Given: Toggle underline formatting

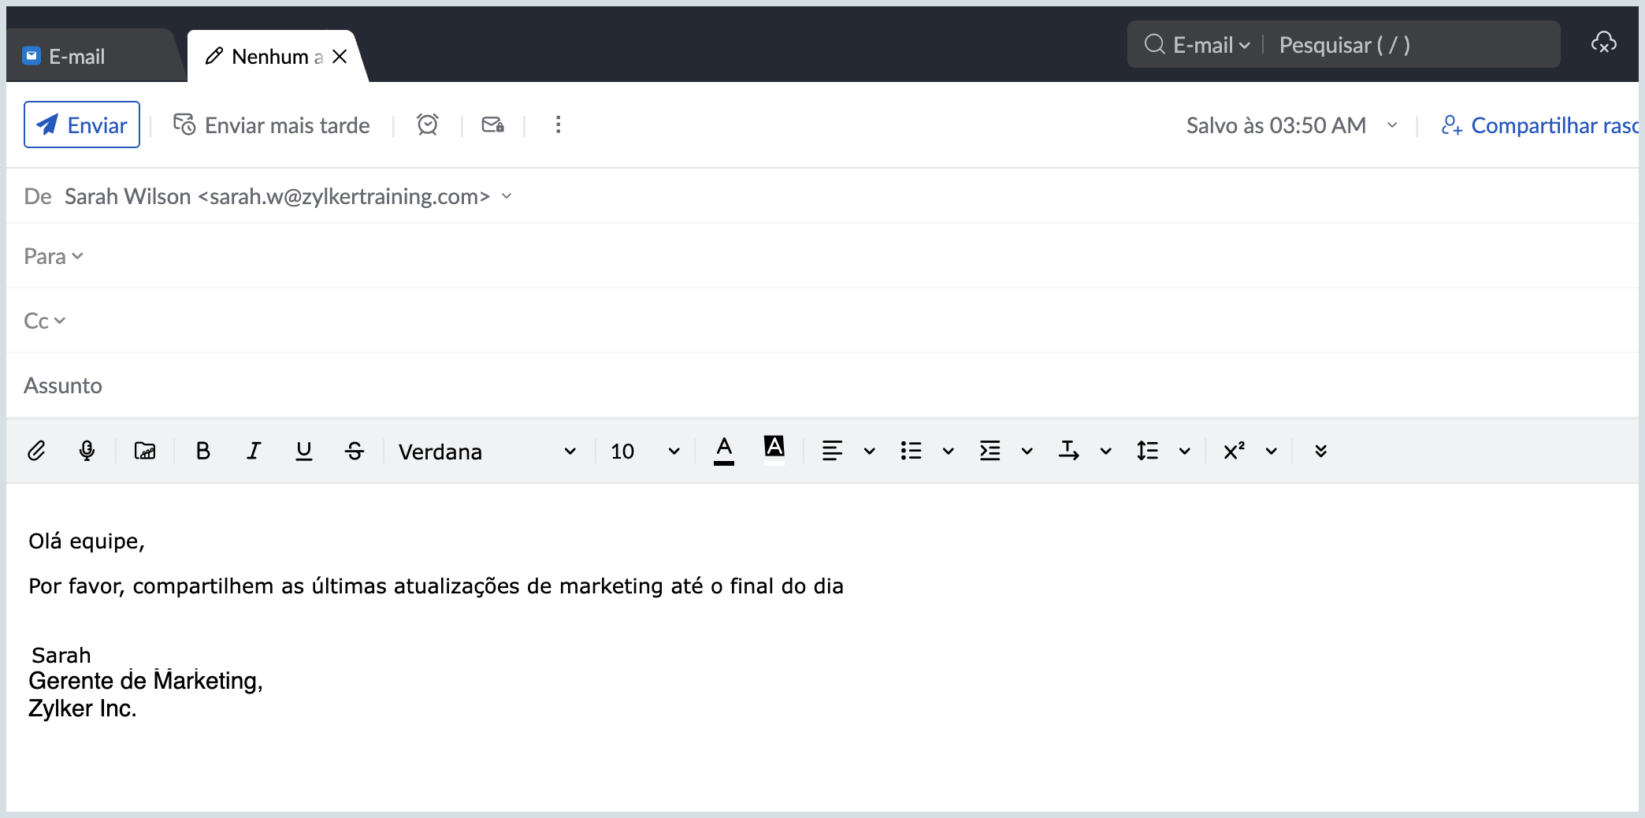Looking at the screenshot, I should [x=303, y=451].
